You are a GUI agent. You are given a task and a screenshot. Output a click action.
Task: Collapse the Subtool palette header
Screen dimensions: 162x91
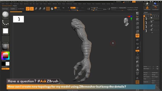(x=146, y=12)
